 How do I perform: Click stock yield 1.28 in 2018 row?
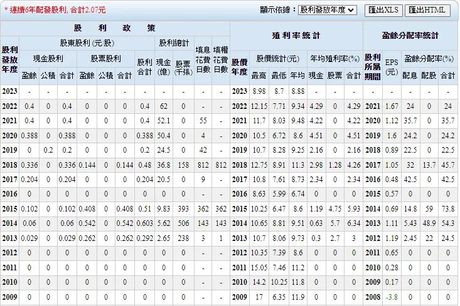pos(335,165)
